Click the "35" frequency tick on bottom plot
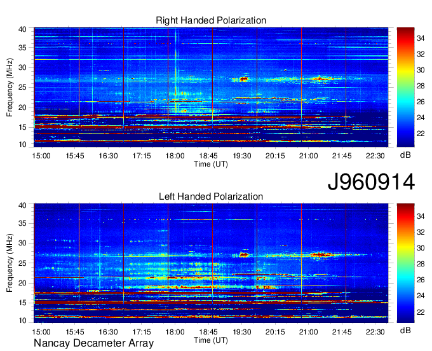This screenshot has height=351, width=432. [22, 223]
